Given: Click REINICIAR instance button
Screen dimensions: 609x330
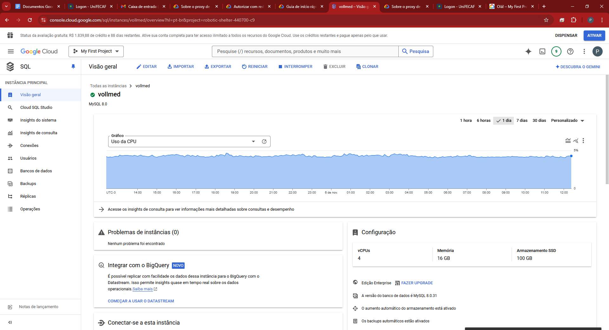Looking at the screenshot, I should coord(255,67).
